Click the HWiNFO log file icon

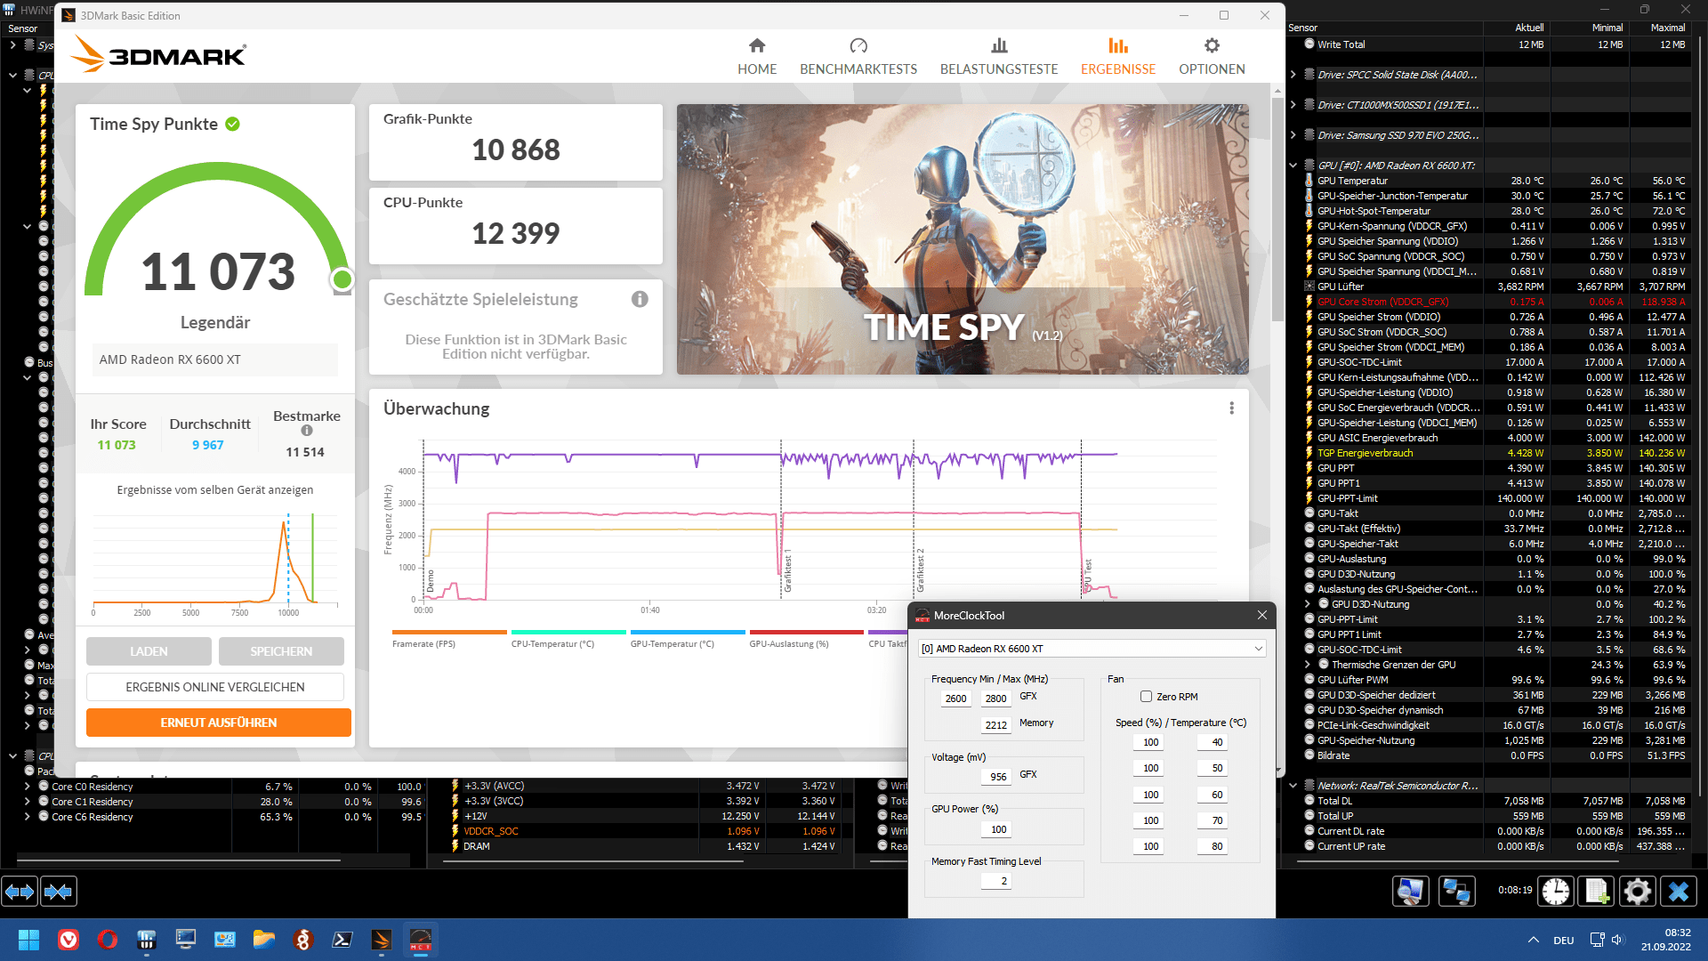[1597, 891]
